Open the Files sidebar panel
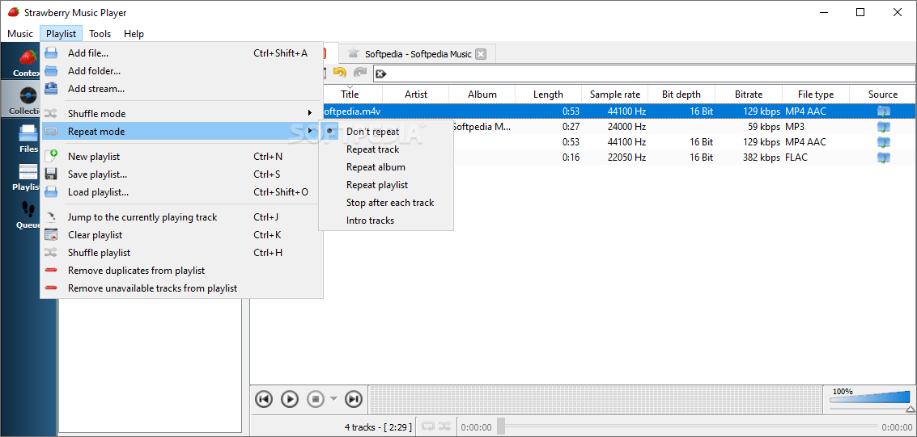This screenshot has width=917, height=437. click(x=28, y=138)
